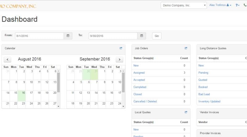Image resolution: width=247 pixels, height=137 pixels.
Task: Go to previous month in calendar
Action: coord(7,60)
